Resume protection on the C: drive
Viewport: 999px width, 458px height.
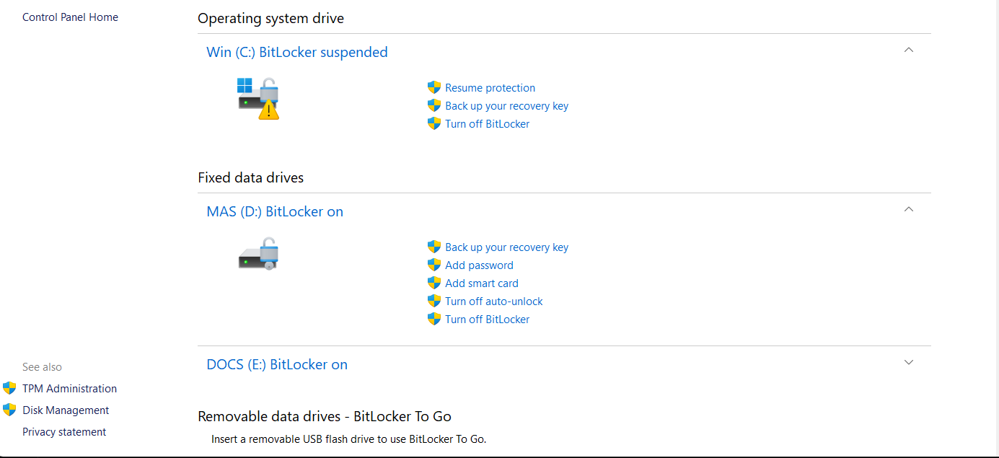490,88
